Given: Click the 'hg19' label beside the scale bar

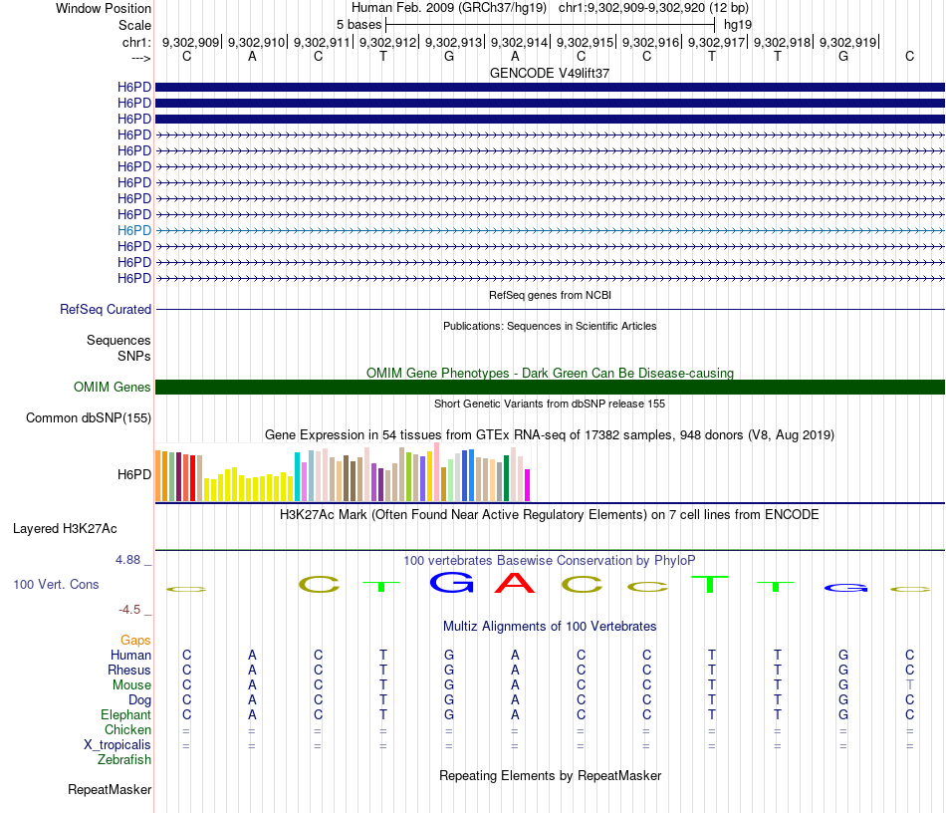Looking at the screenshot, I should [x=737, y=25].
